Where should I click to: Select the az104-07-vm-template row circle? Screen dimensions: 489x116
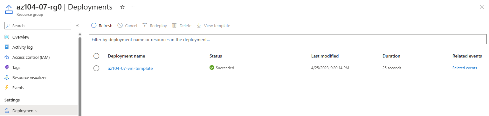[96, 68]
